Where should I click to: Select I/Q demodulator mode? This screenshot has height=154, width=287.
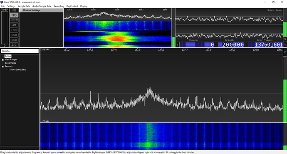(14, 45)
